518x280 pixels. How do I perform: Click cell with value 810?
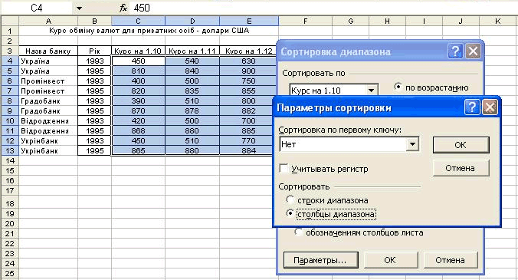coord(138,71)
